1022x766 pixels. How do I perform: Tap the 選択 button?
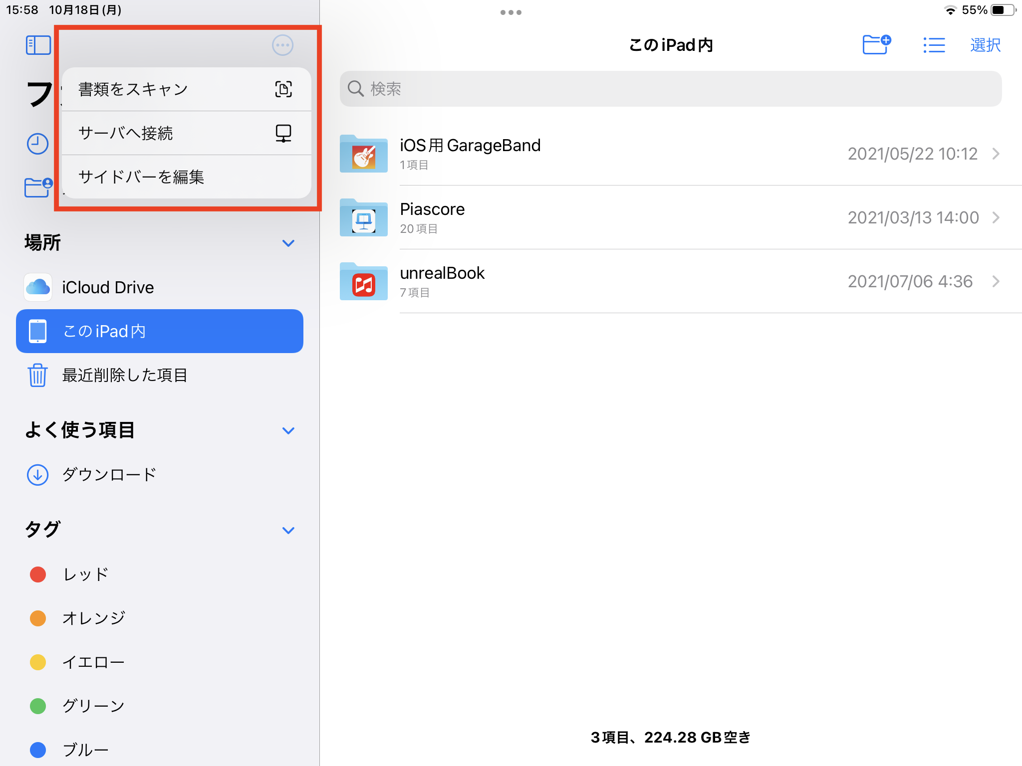[x=985, y=45]
